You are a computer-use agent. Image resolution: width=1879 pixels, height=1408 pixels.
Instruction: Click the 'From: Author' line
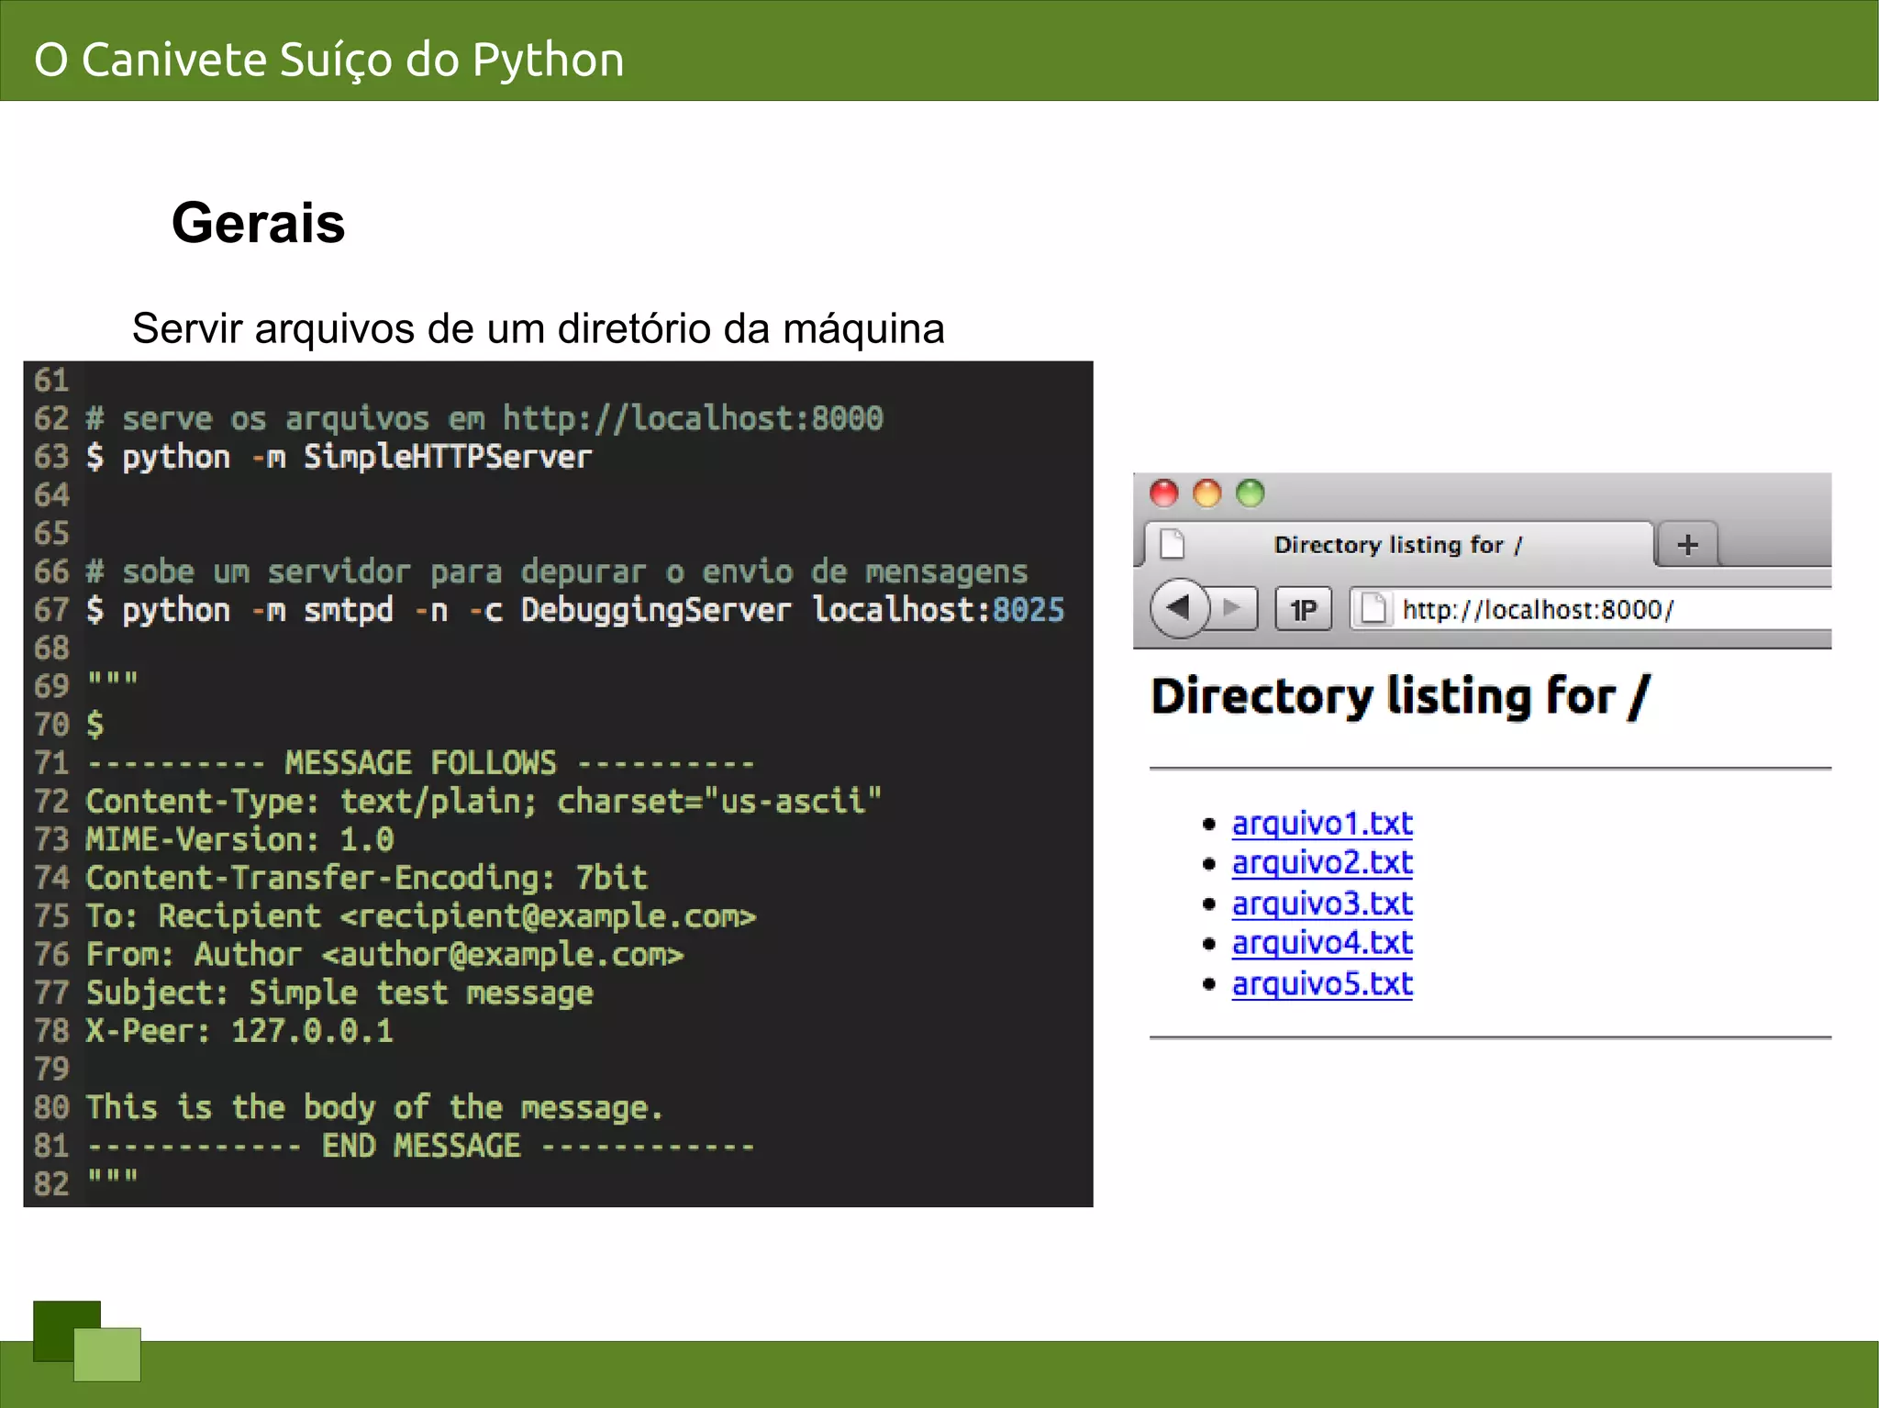coord(385,955)
